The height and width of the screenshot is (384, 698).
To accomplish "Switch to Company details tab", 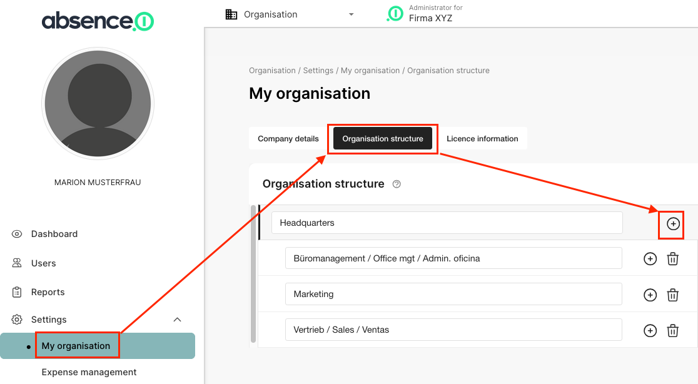I will (x=288, y=139).
